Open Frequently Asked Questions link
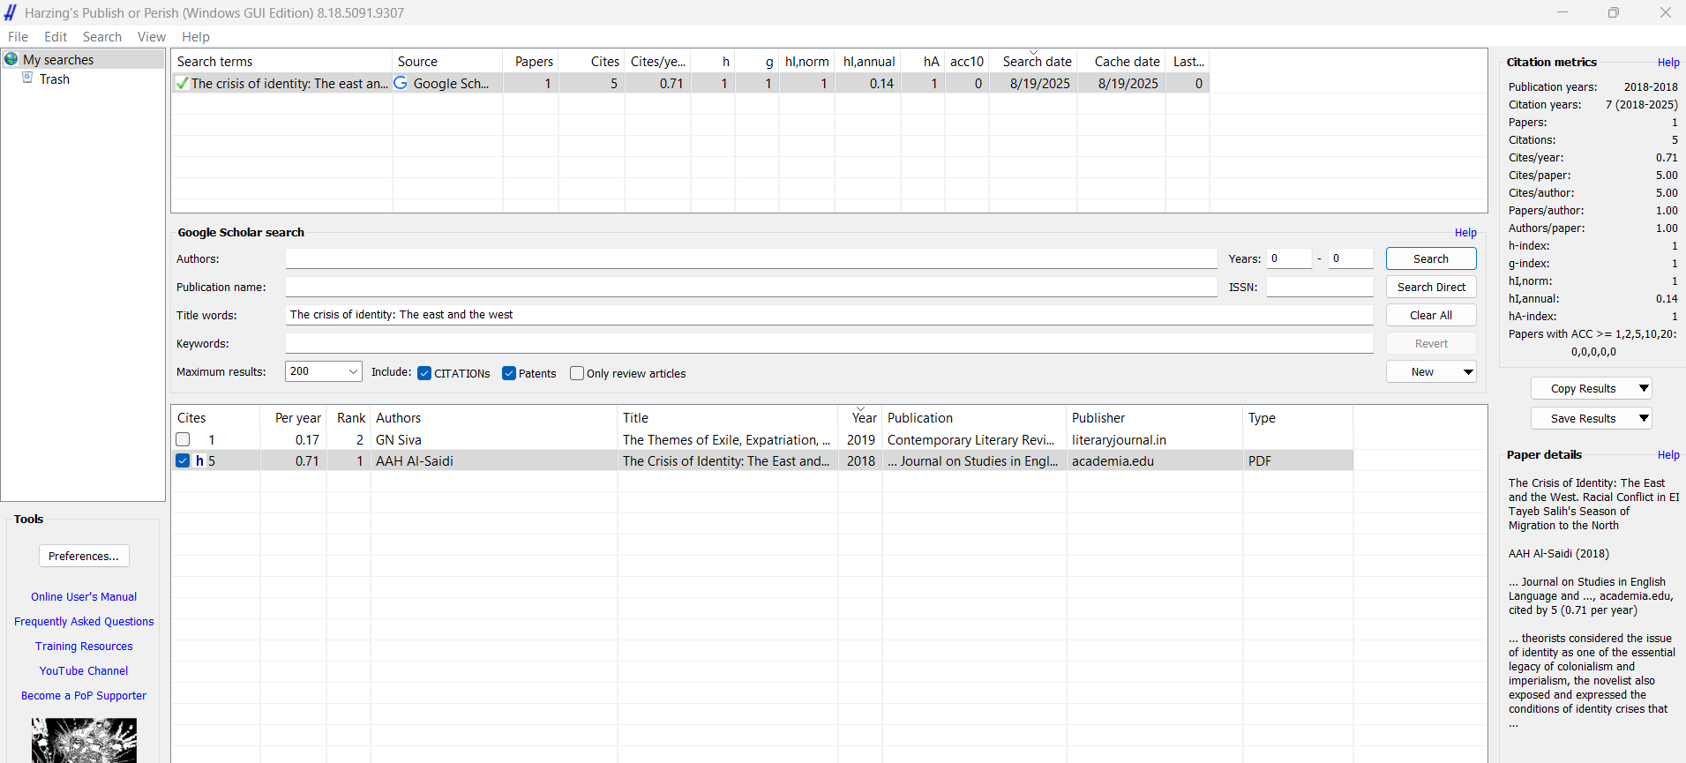Viewport: 1686px width, 763px height. point(84,622)
